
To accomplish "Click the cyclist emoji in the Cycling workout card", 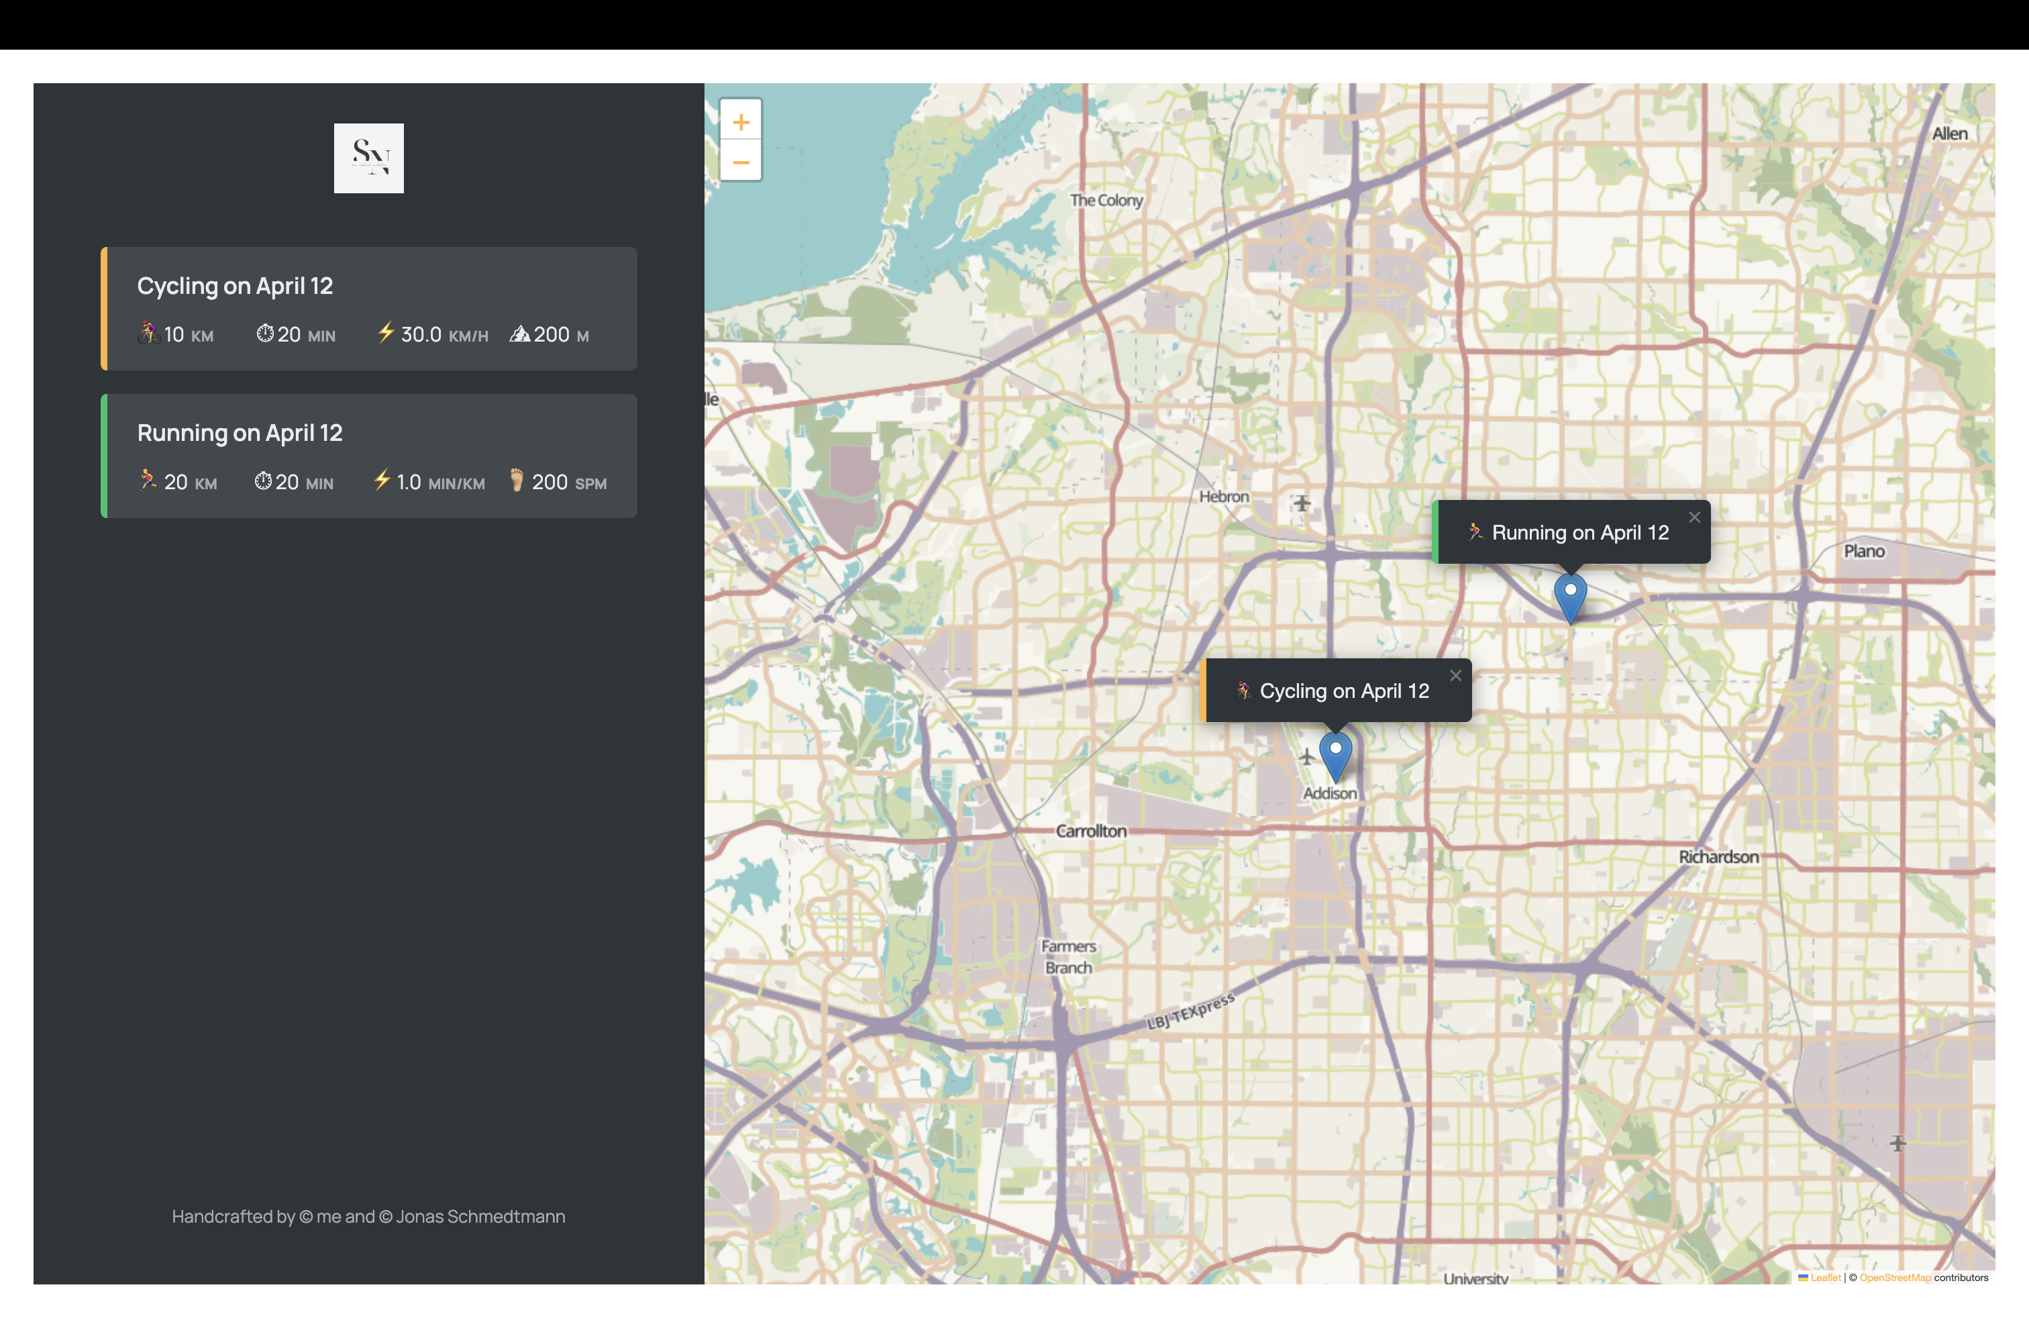I will [x=148, y=334].
